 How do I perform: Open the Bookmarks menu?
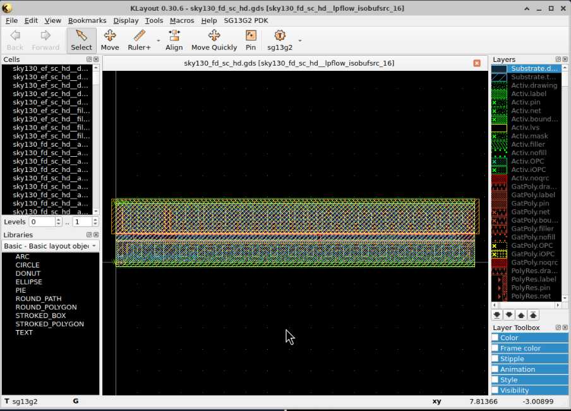(x=87, y=20)
